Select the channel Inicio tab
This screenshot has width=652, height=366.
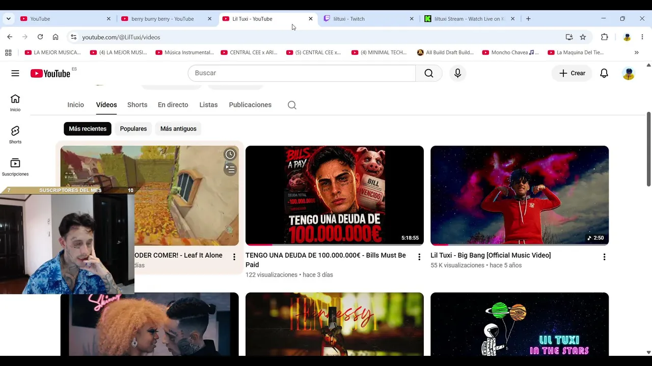pos(75,105)
